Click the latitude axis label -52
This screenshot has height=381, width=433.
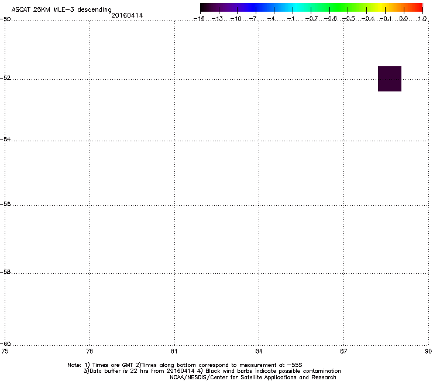pos(5,78)
